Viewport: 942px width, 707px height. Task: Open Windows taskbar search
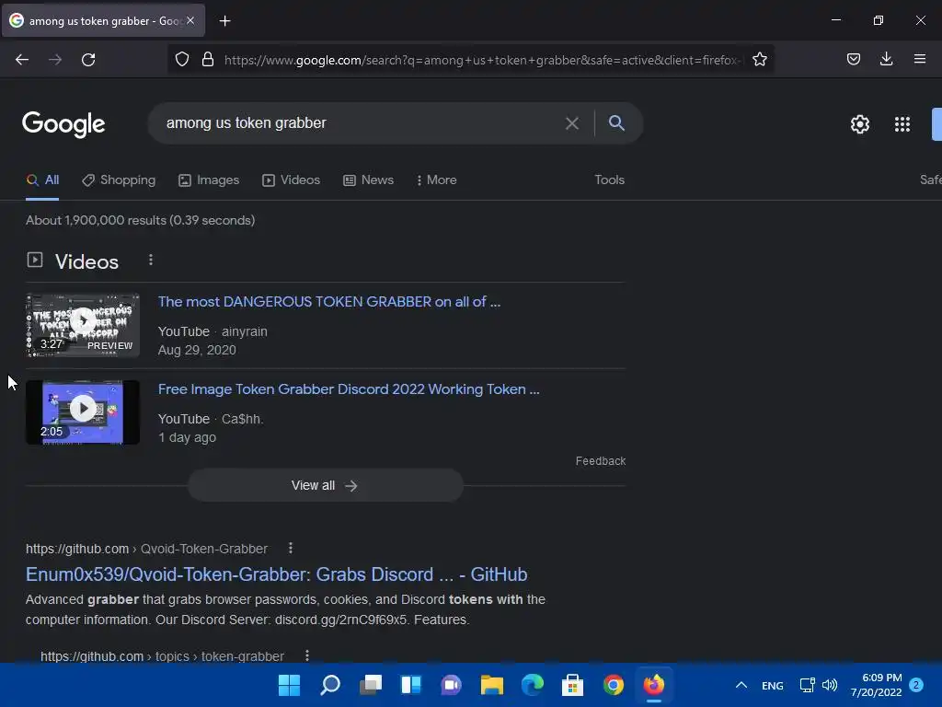[330, 685]
